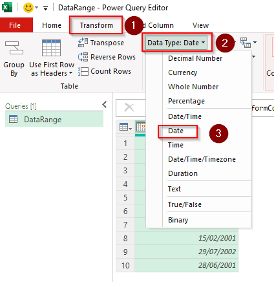The image size is (274, 282).
Task: Click the Count Rows button
Action: [105, 71]
